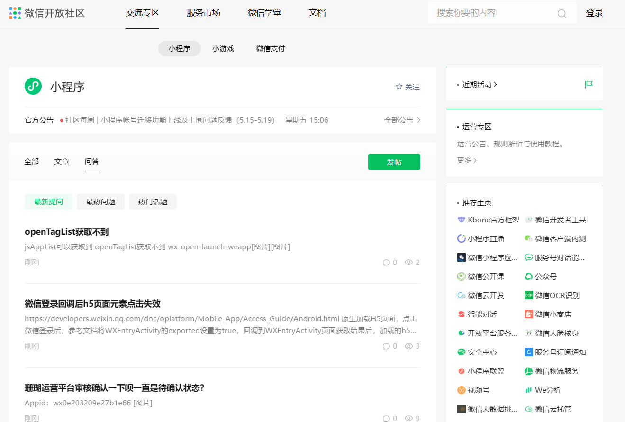Image resolution: width=625 pixels, height=422 pixels.
Task: Select the 最新提问 filter
Action: [x=48, y=202]
